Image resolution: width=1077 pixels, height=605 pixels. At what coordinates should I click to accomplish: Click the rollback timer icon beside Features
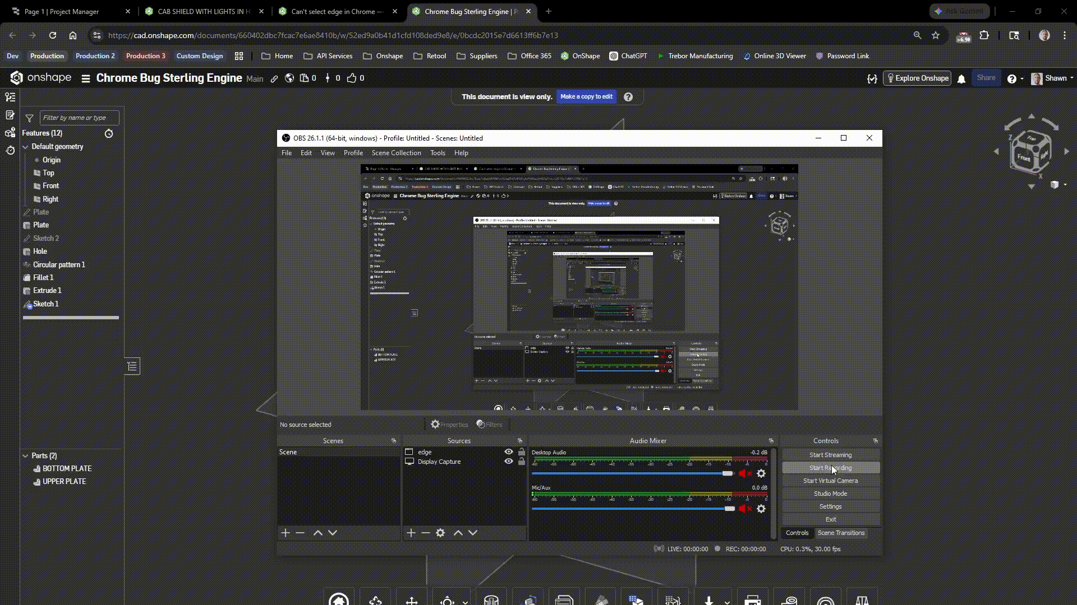click(109, 134)
